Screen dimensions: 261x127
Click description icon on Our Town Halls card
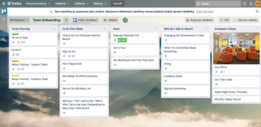pos(217,84)
